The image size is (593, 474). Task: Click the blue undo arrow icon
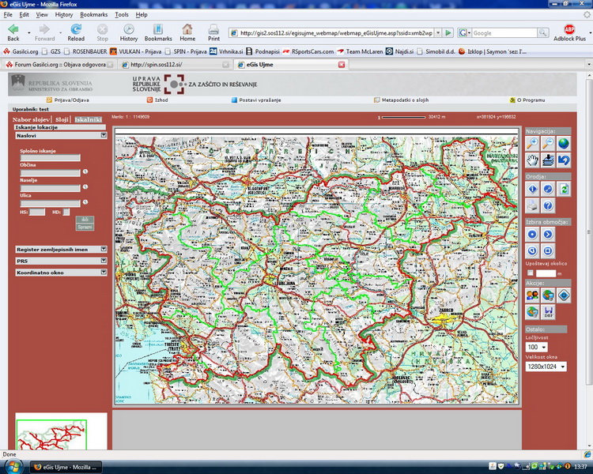pyautogui.click(x=562, y=160)
